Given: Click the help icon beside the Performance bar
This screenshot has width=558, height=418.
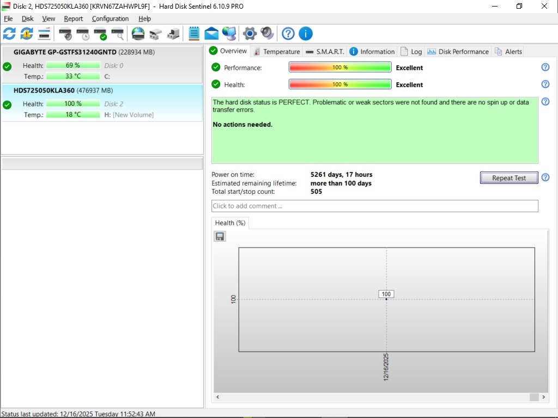Looking at the screenshot, I should point(545,67).
